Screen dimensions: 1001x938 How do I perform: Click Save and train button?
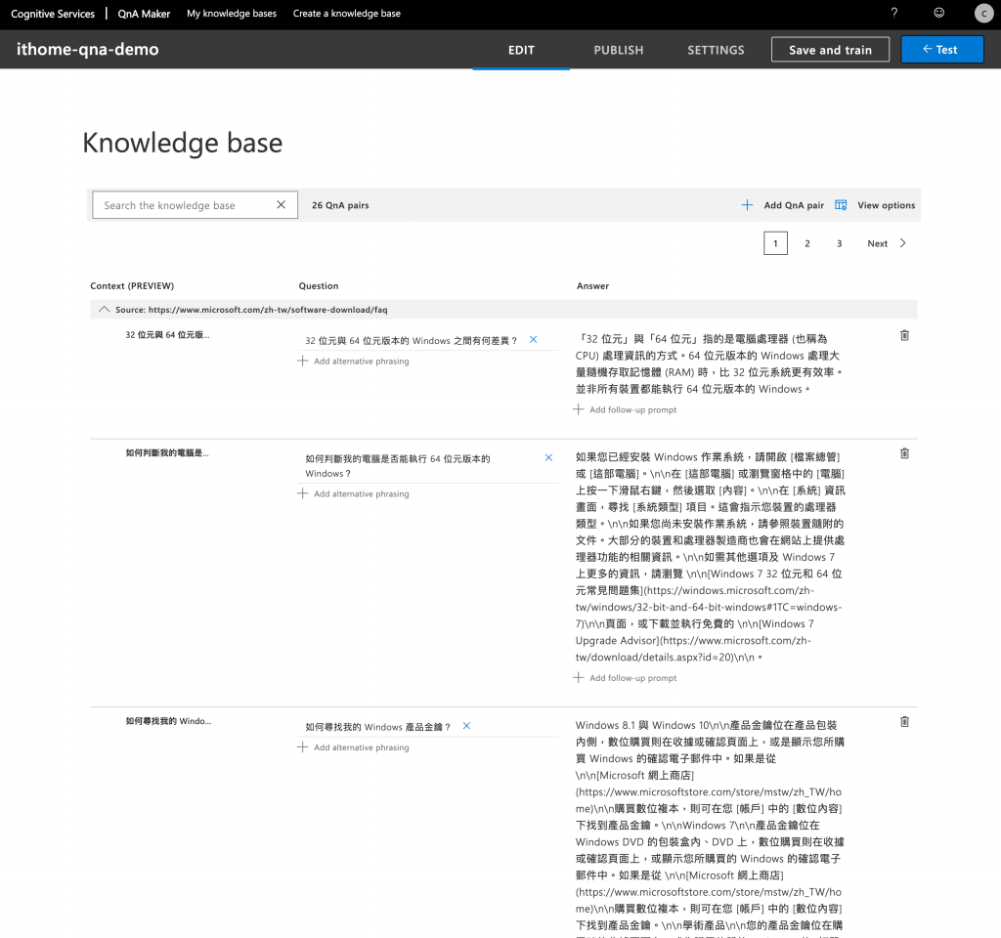(830, 50)
